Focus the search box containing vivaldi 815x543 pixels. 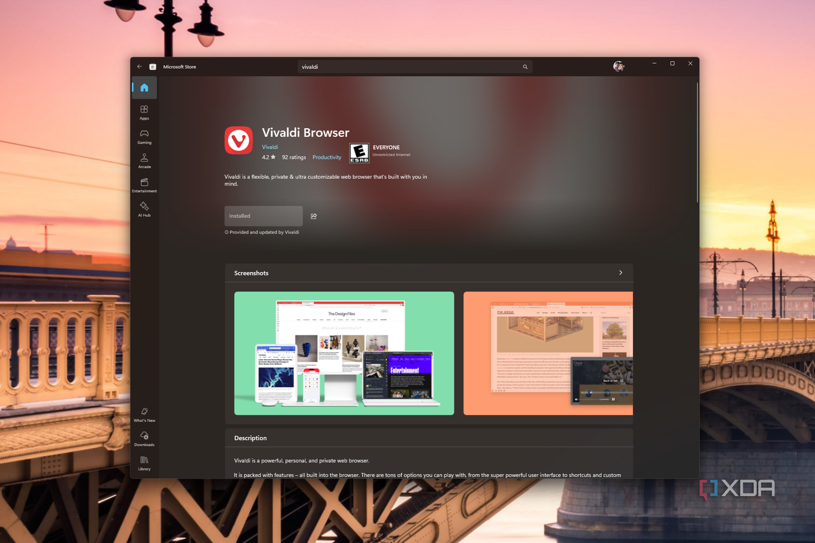415,67
